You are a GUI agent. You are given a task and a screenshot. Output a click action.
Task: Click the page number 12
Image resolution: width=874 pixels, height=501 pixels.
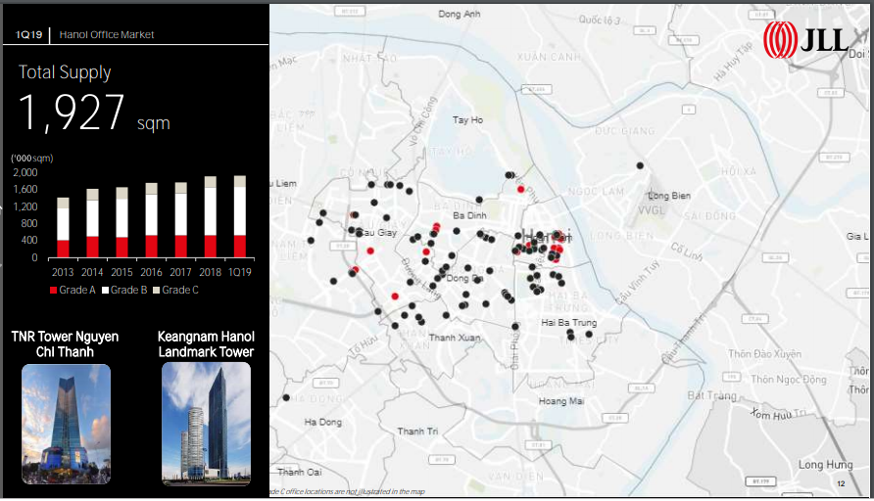[x=840, y=484]
